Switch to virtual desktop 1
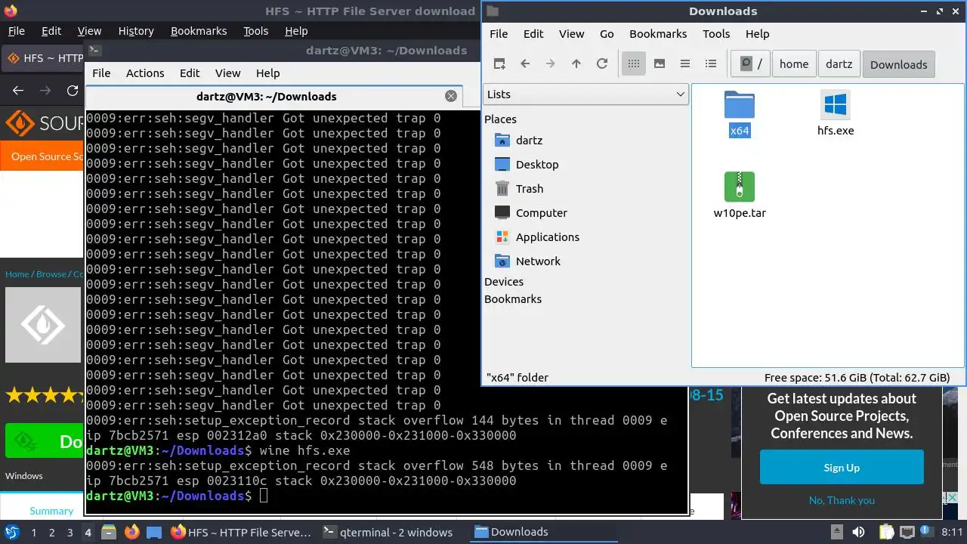This screenshot has height=544, width=967. click(x=33, y=533)
